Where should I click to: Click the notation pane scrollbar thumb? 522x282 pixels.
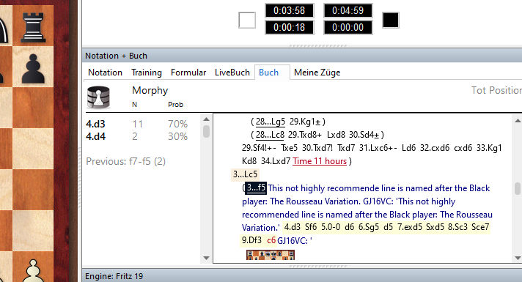pyautogui.click(x=518, y=188)
